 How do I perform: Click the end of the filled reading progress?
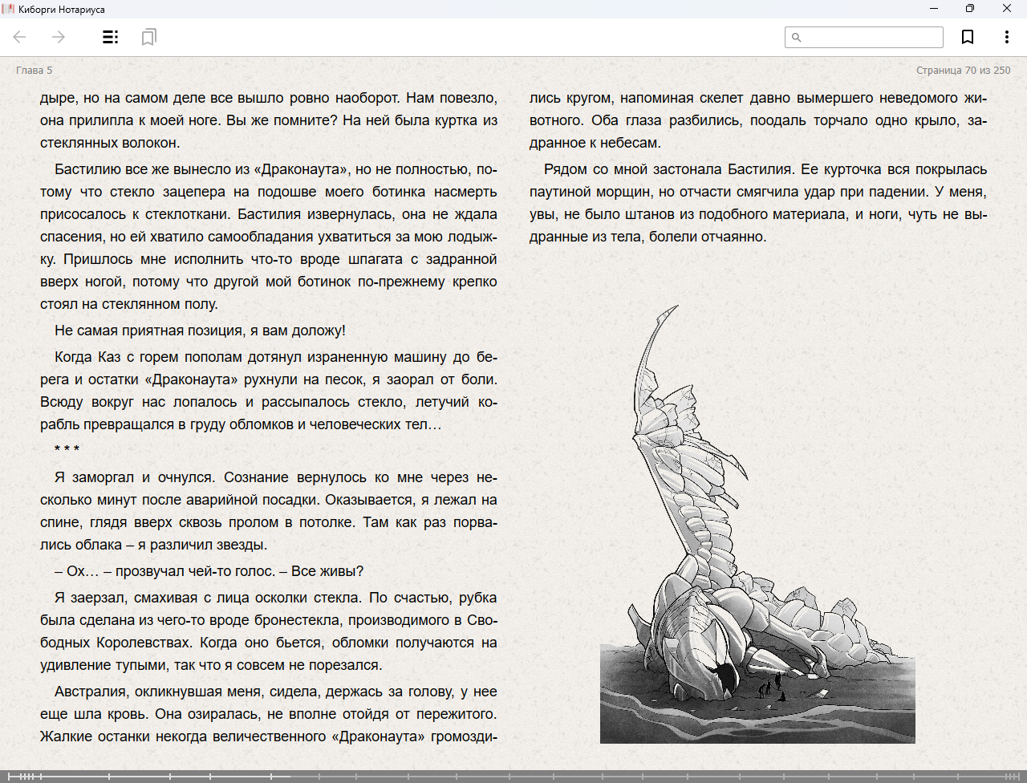pyautogui.click(x=290, y=777)
